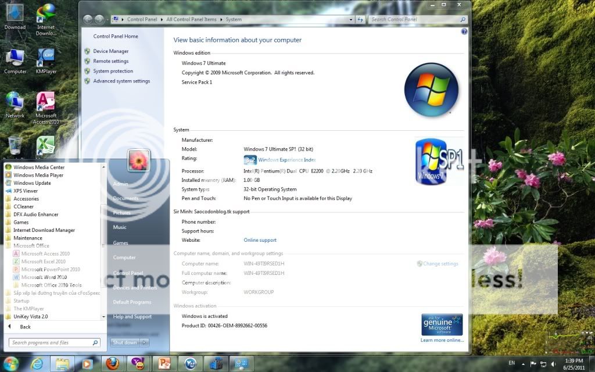The image size is (595, 372).
Task: Click the Windows Experience Index link
Action: pyautogui.click(x=287, y=160)
